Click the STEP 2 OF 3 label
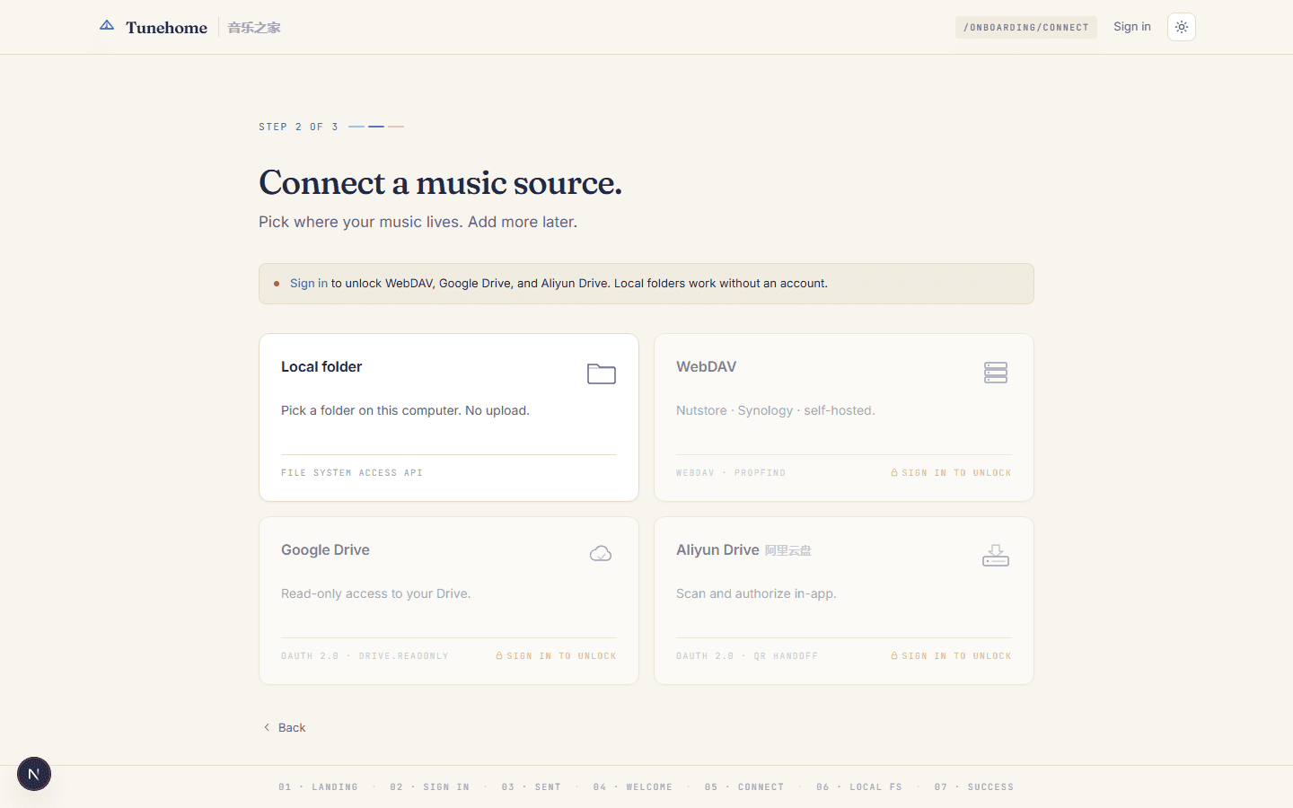This screenshot has height=808, width=1293. coord(298,127)
